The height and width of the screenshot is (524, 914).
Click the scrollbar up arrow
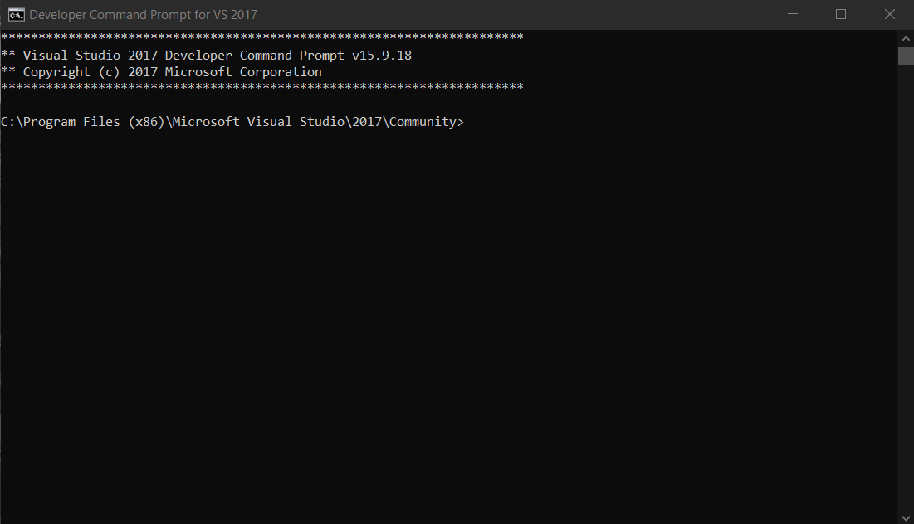(x=905, y=36)
